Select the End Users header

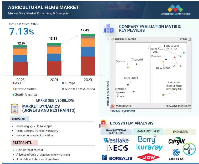point(180,132)
